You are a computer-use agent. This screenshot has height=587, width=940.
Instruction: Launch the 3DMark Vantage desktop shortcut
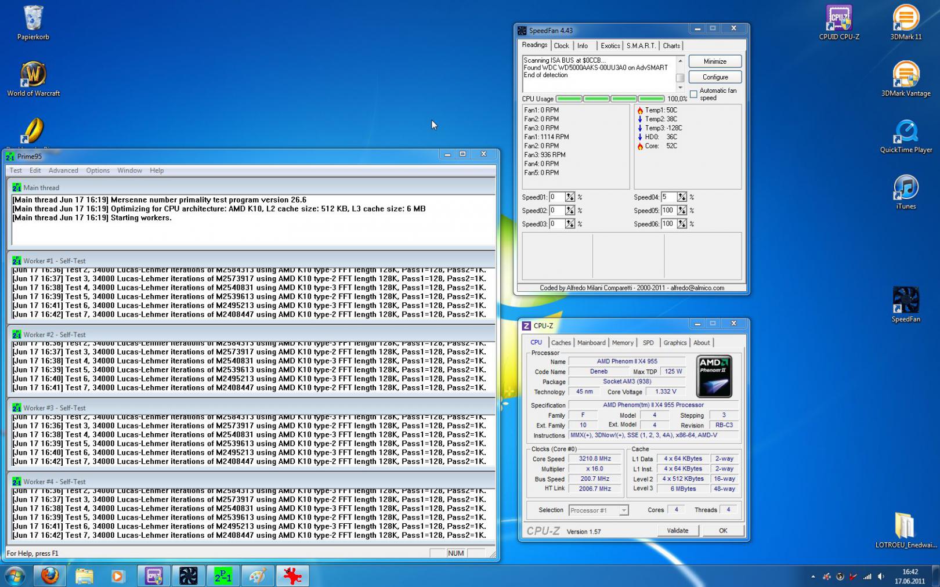(906, 79)
